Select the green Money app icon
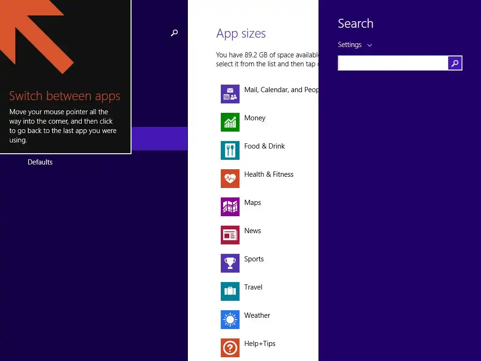 point(230,122)
